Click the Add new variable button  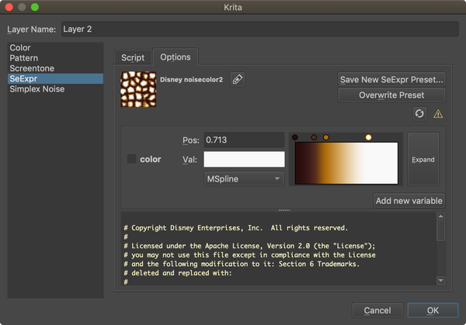pos(409,201)
